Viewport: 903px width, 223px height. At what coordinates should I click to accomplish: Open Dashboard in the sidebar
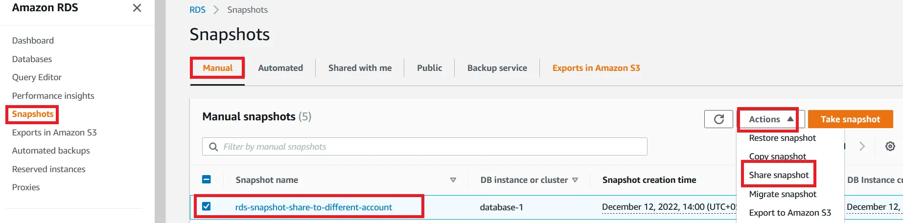(x=33, y=41)
